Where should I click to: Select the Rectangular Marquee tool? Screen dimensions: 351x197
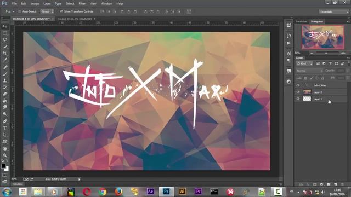5,33
